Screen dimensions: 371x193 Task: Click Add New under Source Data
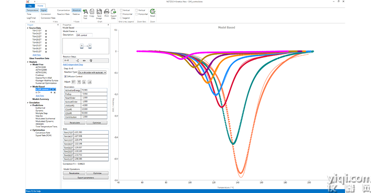click(x=37, y=55)
